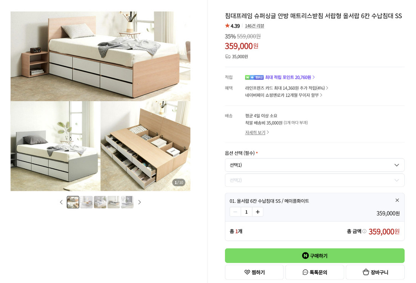Open the 선택1) option dropdown
The image size is (416, 283).
[314, 165]
